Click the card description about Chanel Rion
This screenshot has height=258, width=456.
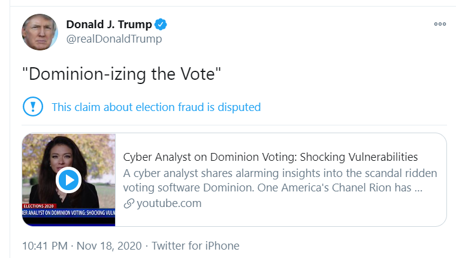click(x=280, y=181)
